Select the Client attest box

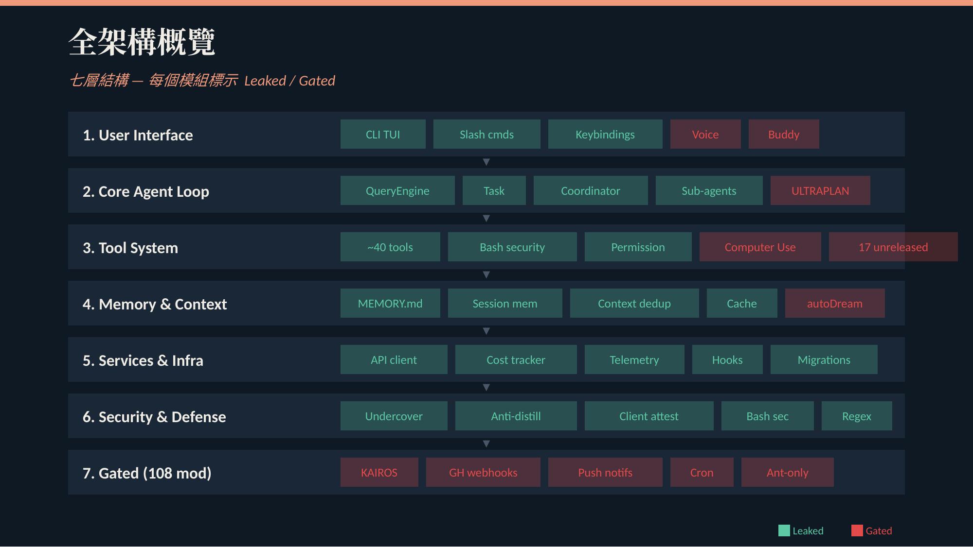tap(649, 416)
